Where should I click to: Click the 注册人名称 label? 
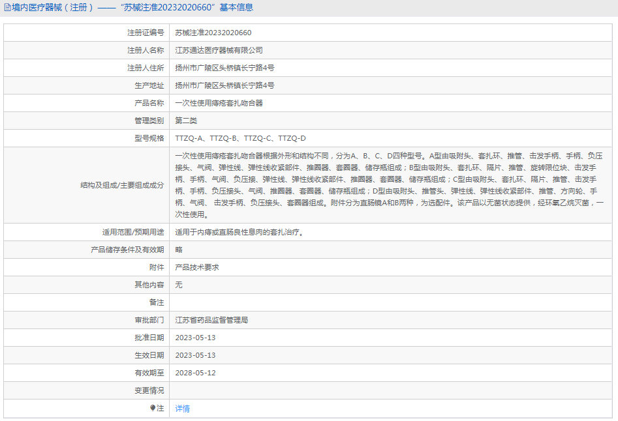click(x=146, y=50)
